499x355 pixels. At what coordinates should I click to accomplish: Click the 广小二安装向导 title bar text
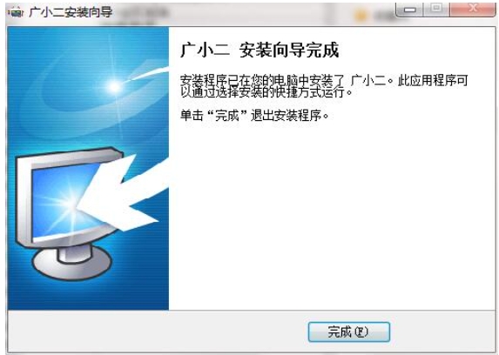point(71,12)
